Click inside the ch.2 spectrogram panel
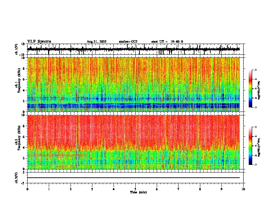The image size is (274, 212). click(x=134, y=142)
